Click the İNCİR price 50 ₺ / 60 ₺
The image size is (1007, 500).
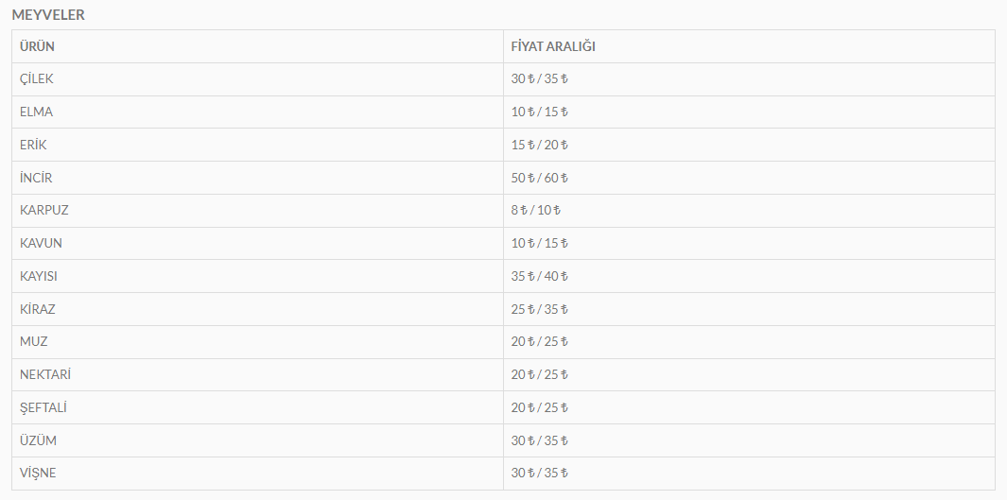coord(540,177)
